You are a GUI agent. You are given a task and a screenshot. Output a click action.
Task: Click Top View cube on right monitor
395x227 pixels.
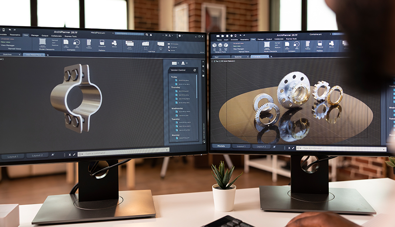pyautogui.click(x=220, y=46)
